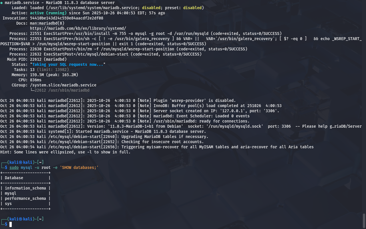Click the man:mariadbd(8) docs reference
366x229 pixels.
point(47,23)
